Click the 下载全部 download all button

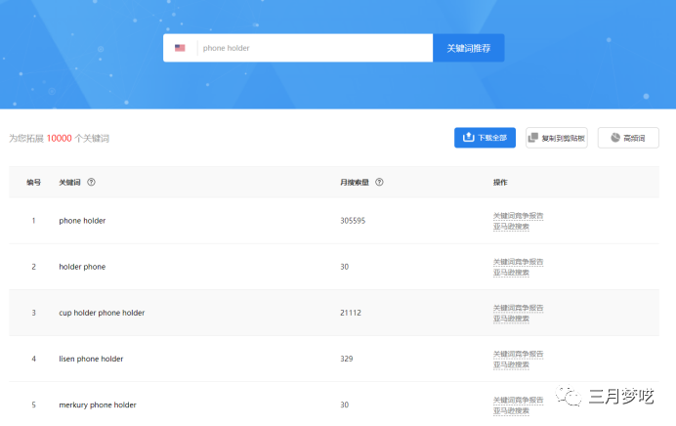pos(485,138)
